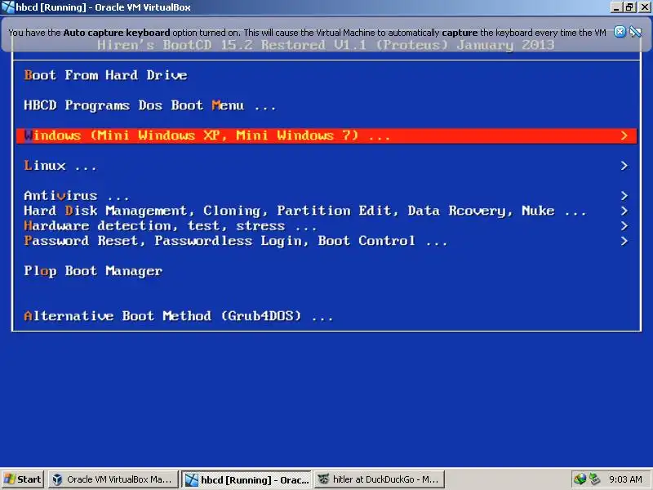Expand the Windows submenu arrow

(x=624, y=136)
